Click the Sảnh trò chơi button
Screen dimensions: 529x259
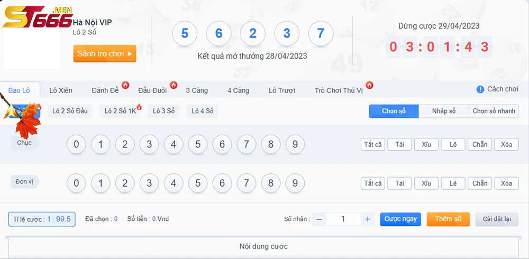coord(105,53)
